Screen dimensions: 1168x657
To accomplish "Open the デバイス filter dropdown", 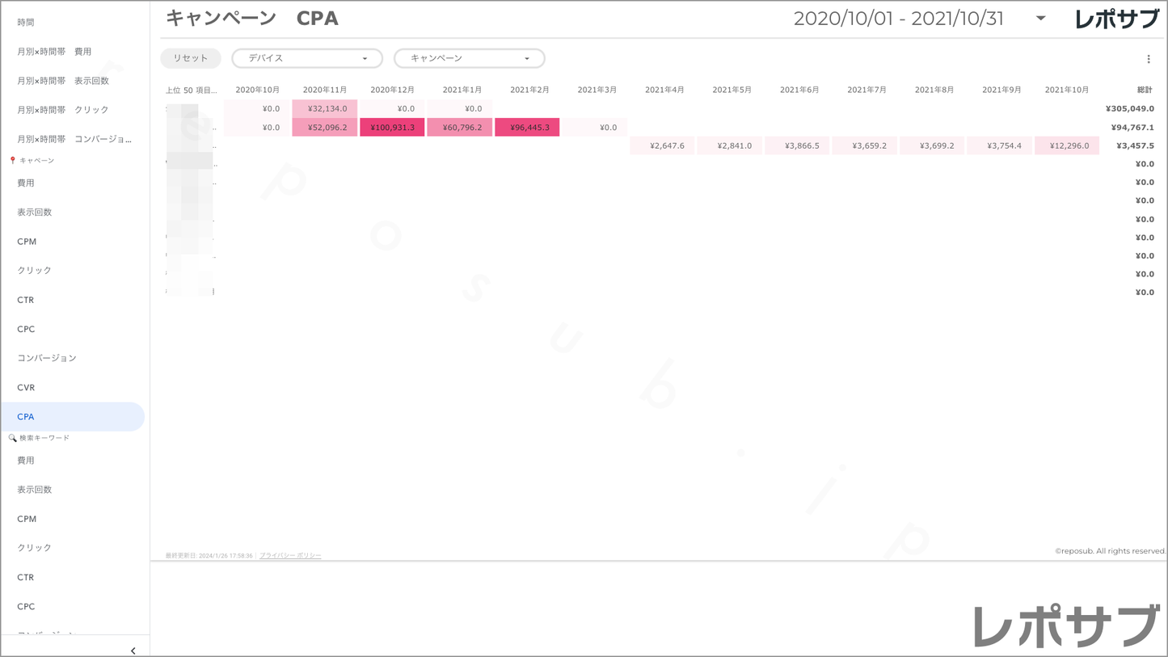I will pos(307,58).
